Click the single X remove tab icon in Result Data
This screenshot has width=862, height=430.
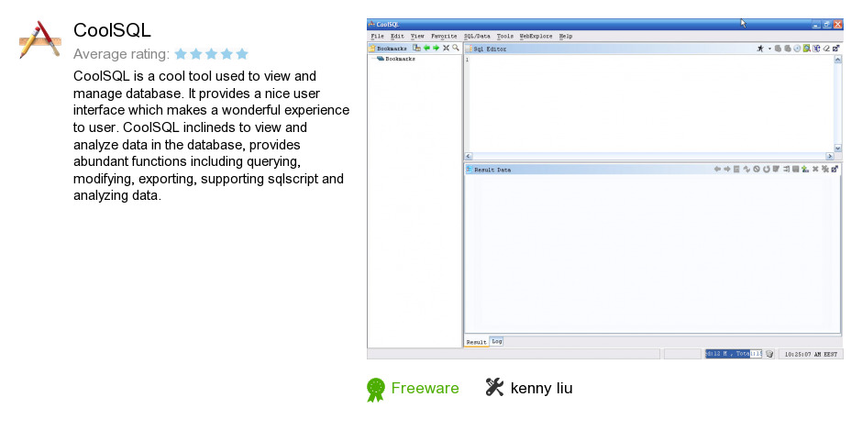tap(815, 170)
